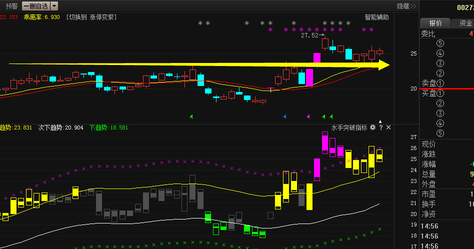
Task: Click the 乖离率 indicator value label
Action: click(x=41, y=17)
